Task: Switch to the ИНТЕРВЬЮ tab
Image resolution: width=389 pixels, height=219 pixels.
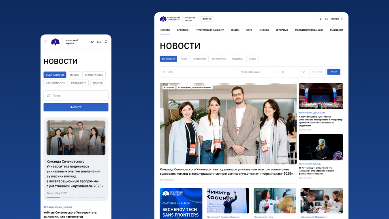Action: (x=282, y=30)
